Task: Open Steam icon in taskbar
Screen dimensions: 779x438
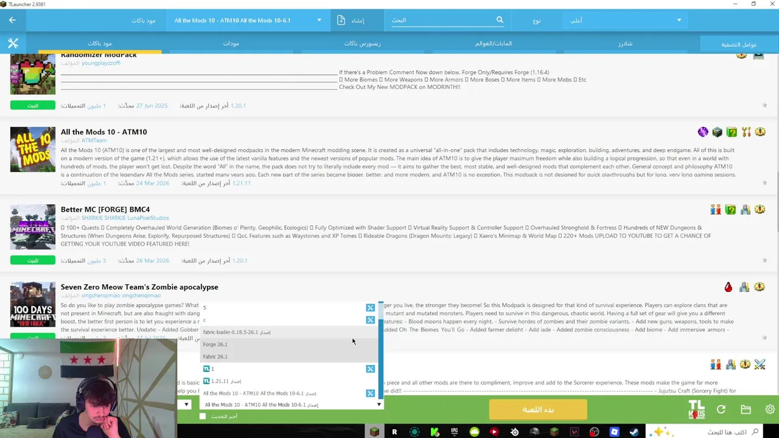Action: [x=634, y=432]
